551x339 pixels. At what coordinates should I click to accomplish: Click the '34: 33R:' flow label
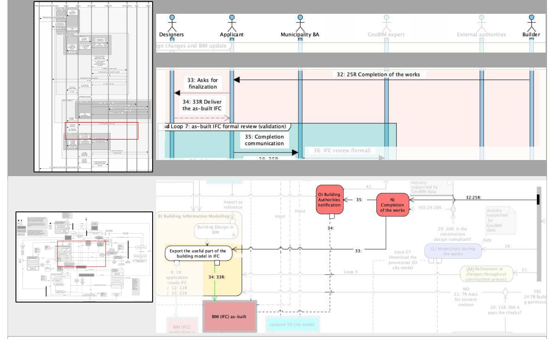point(217,277)
